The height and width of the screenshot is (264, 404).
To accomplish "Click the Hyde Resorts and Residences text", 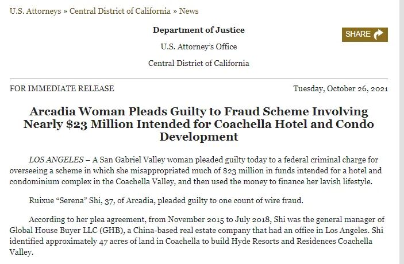I will click(x=284, y=241).
